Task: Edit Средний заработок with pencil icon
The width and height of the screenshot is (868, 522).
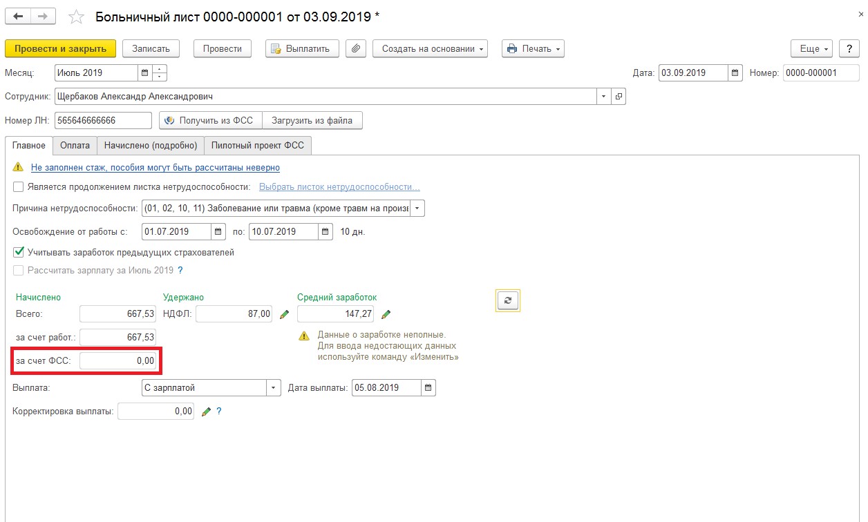Action: [x=386, y=315]
